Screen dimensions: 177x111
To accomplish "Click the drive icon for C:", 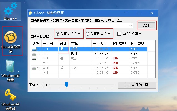I will [x=34, y=50].
